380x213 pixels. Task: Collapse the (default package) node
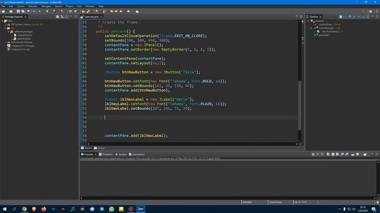tap(9, 31)
